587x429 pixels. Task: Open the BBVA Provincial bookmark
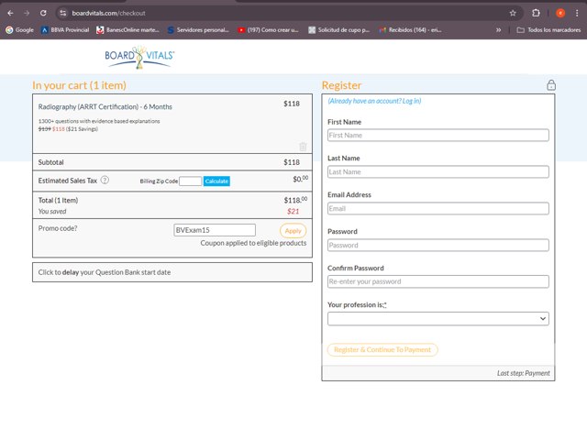65,30
